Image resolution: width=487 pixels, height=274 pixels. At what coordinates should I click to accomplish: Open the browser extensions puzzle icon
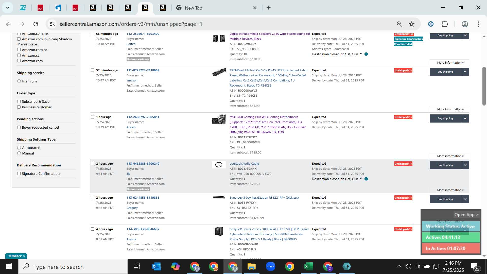click(445, 24)
